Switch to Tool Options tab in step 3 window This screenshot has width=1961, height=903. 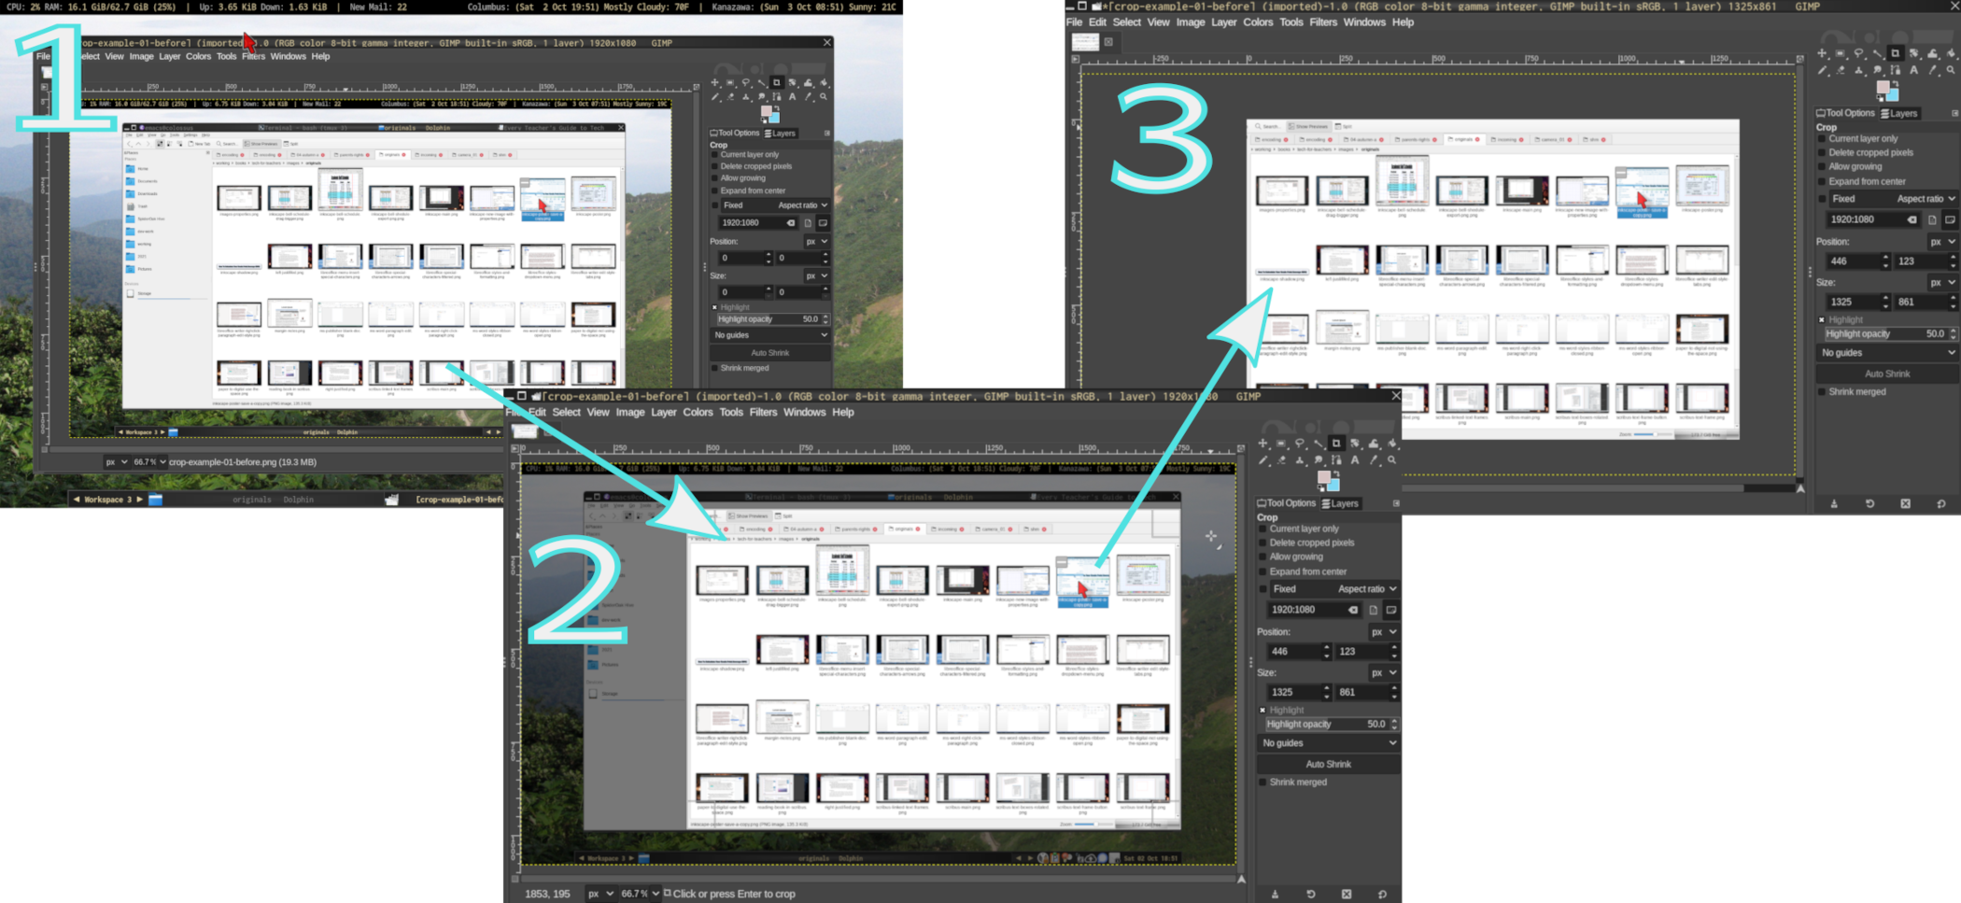tap(1845, 113)
